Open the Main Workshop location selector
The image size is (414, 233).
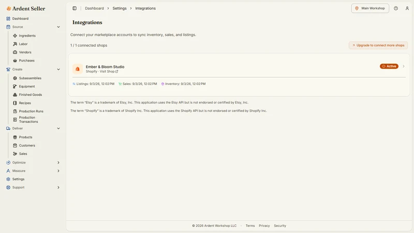click(370, 8)
